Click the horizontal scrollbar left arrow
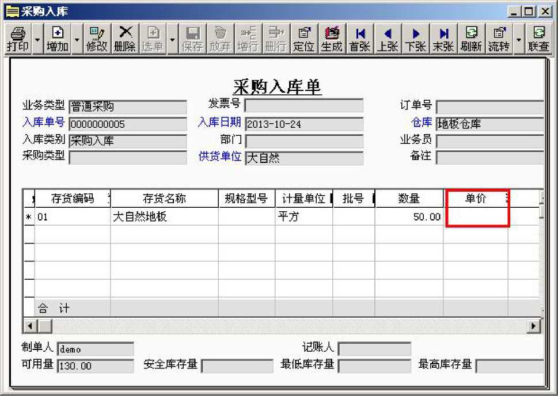 31,326
